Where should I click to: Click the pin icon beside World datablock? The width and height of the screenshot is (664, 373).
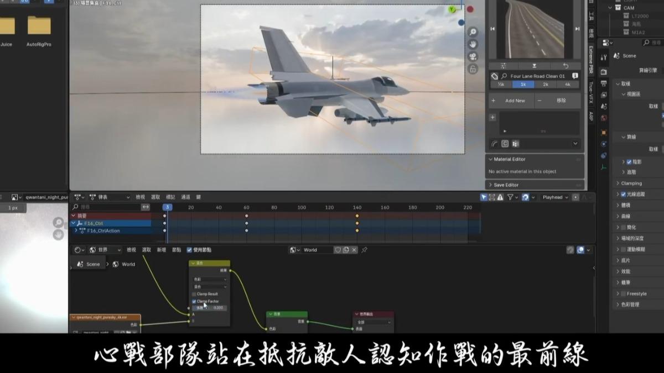pos(364,250)
